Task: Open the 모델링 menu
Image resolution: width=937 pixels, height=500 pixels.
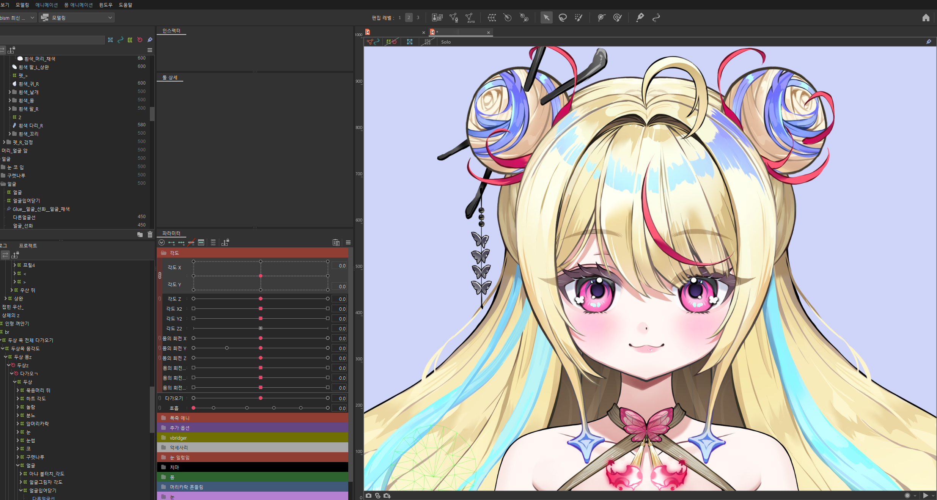Action: (x=22, y=5)
